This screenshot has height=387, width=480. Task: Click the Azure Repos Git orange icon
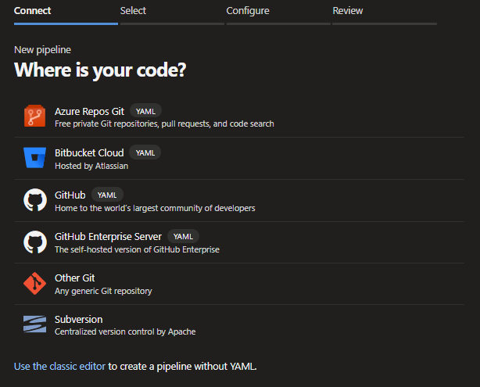35,116
